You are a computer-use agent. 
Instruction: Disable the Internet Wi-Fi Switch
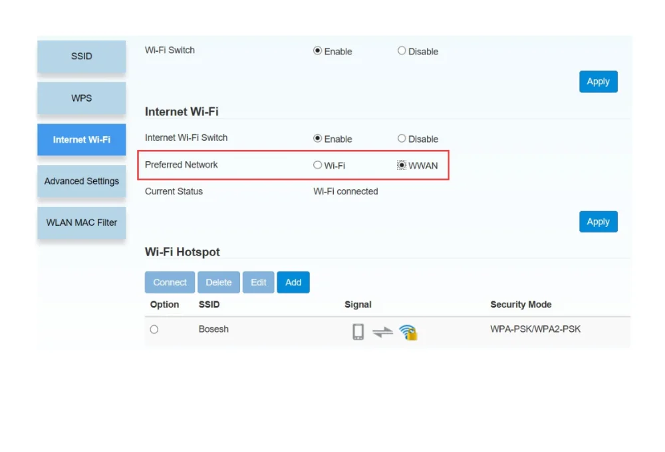pyautogui.click(x=401, y=139)
